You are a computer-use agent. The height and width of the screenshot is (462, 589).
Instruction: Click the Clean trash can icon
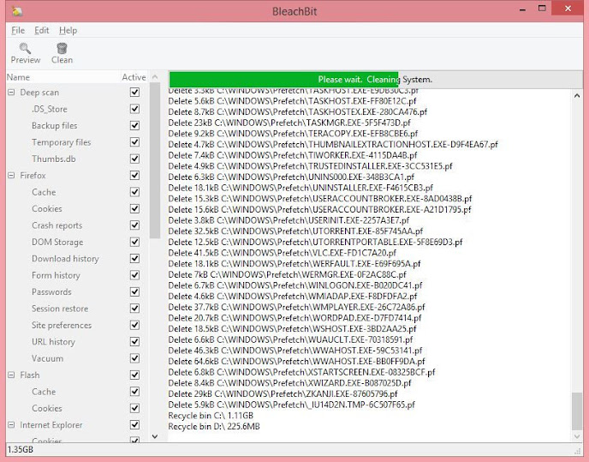(62, 48)
